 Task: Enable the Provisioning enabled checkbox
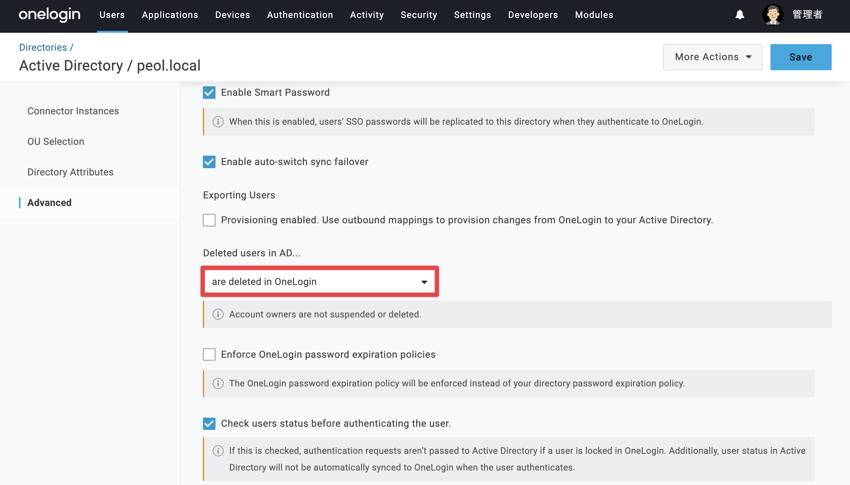209,220
